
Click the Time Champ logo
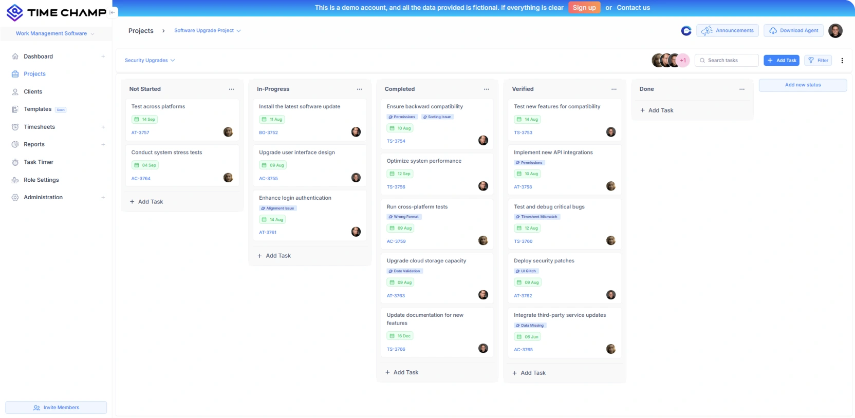tap(57, 12)
